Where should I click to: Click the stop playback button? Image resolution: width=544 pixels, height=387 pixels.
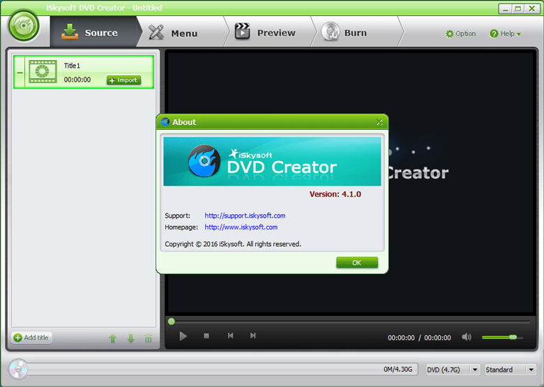[206, 335]
